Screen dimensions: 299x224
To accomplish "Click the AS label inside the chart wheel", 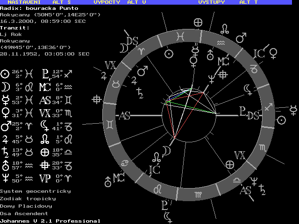I will (x=125, y=116).
